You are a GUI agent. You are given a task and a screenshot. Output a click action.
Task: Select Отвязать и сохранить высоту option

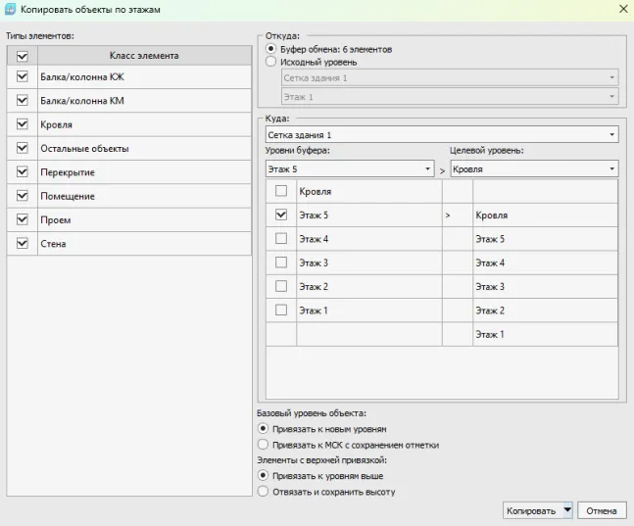(262, 492)
